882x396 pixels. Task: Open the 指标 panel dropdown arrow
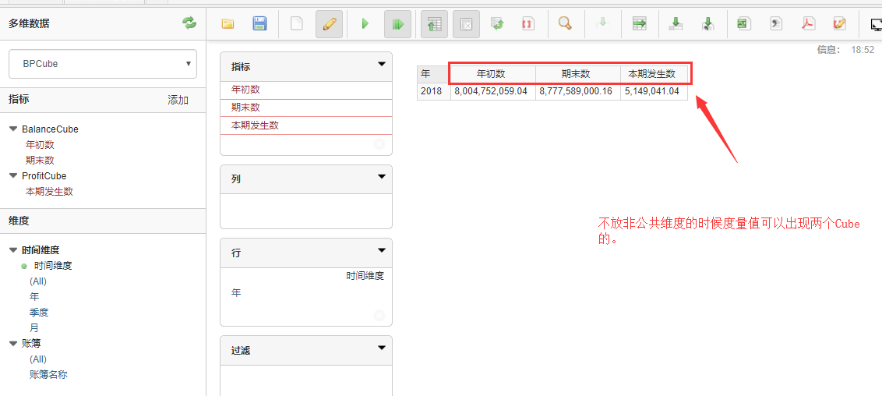[x=382, y=64]
